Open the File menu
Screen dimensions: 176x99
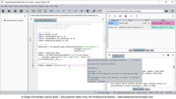pos(2,6)
